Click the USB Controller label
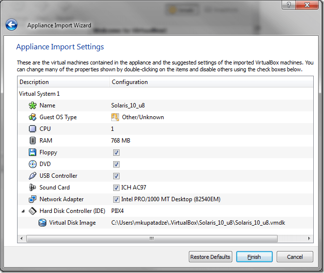Viewport: 324px width, 273px height. (58, 176)
